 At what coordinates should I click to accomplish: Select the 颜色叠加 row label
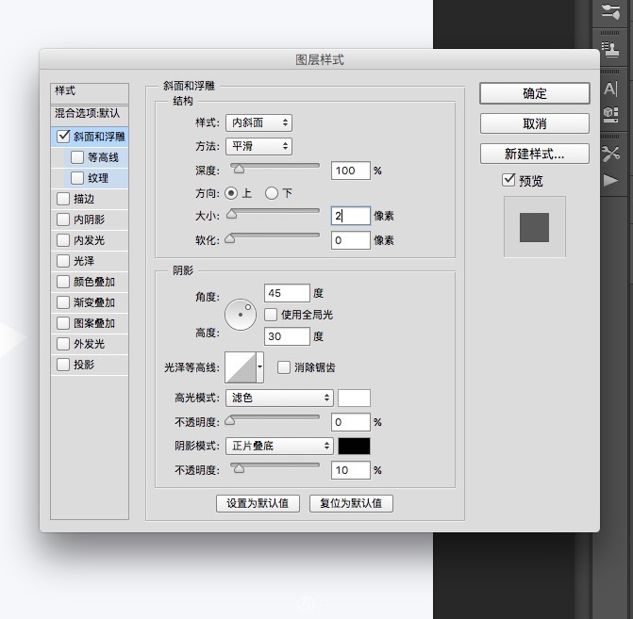[94, 282]
